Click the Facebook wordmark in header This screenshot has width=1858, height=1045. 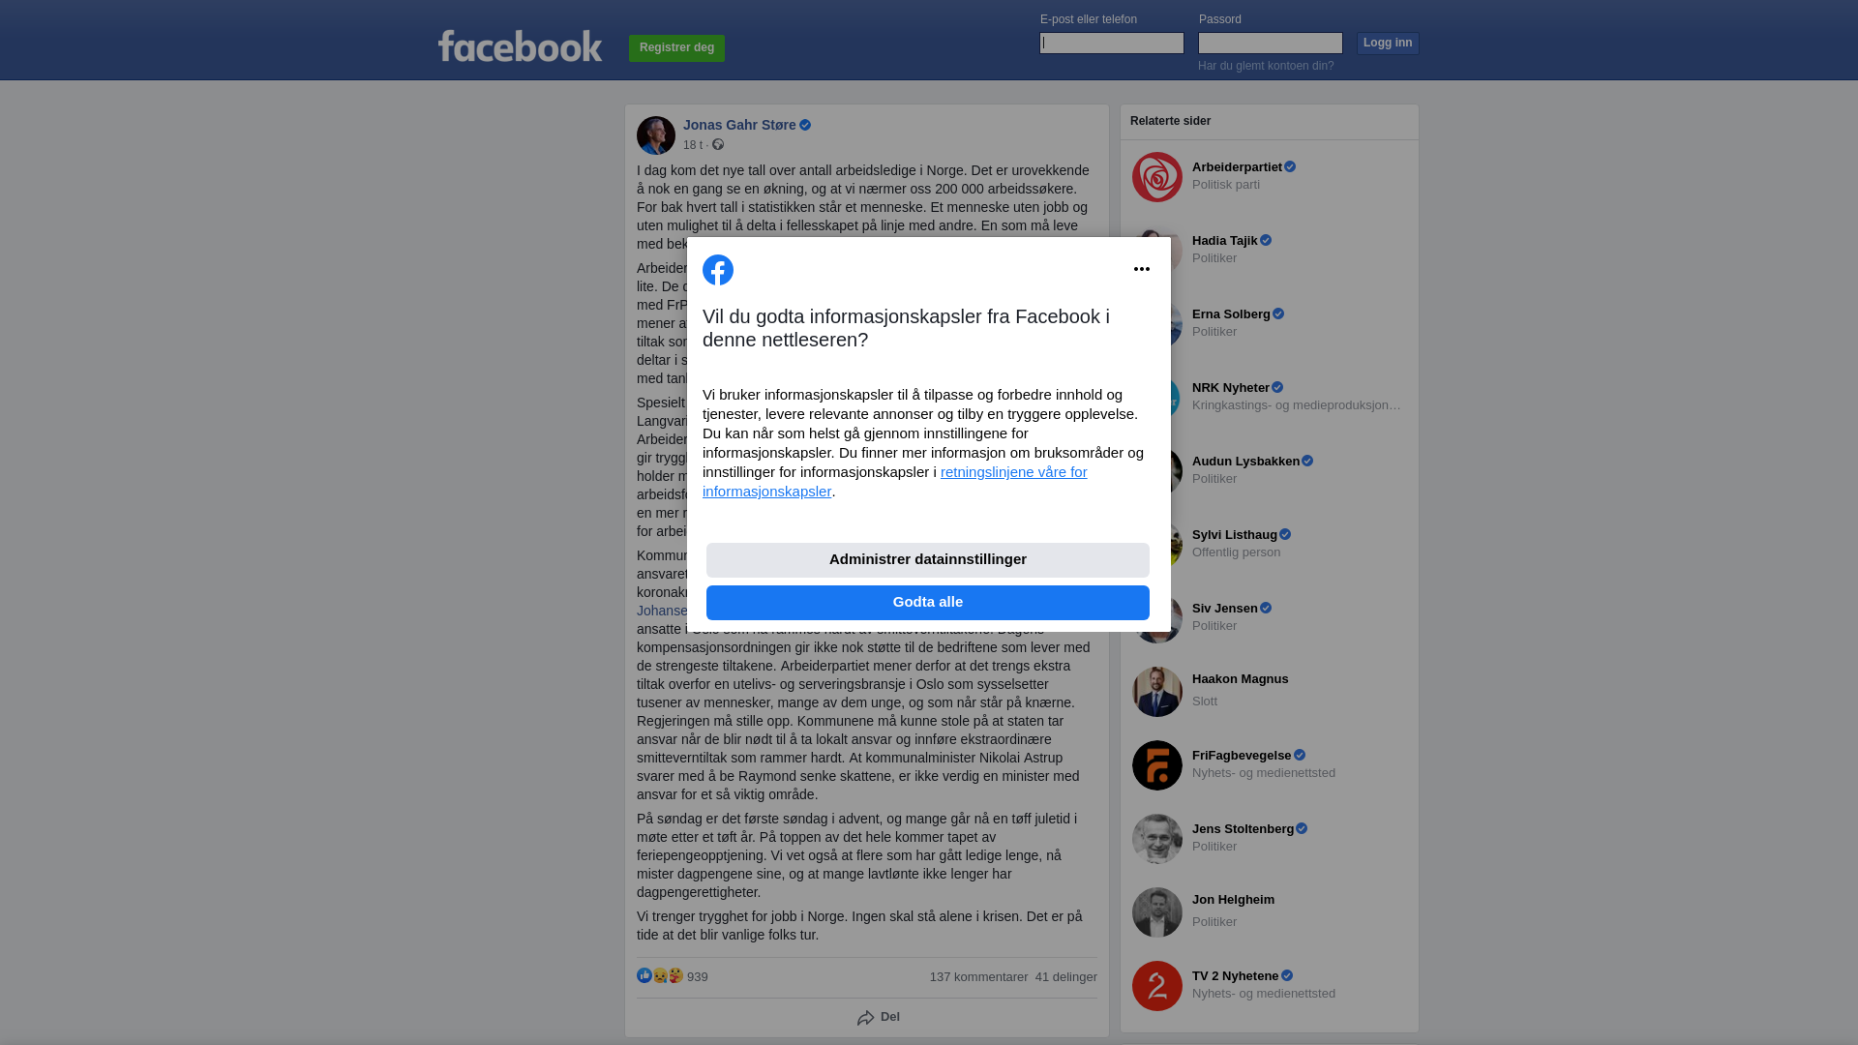[521, 45]
